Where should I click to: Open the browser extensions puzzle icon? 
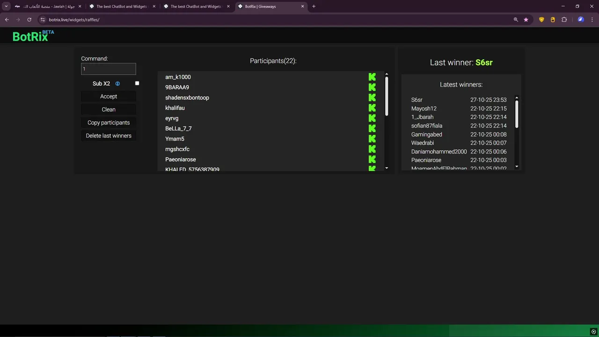564,20
